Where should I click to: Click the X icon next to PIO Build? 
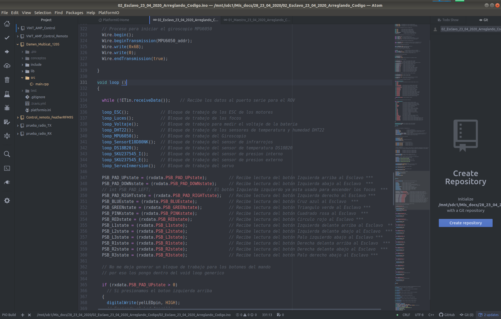tap(29, 315)
